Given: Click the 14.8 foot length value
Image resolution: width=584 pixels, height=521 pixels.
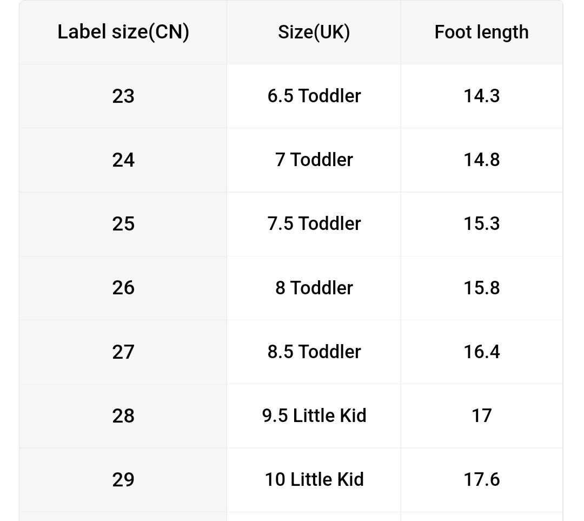Looking at the screenshot, I should 481,160.
